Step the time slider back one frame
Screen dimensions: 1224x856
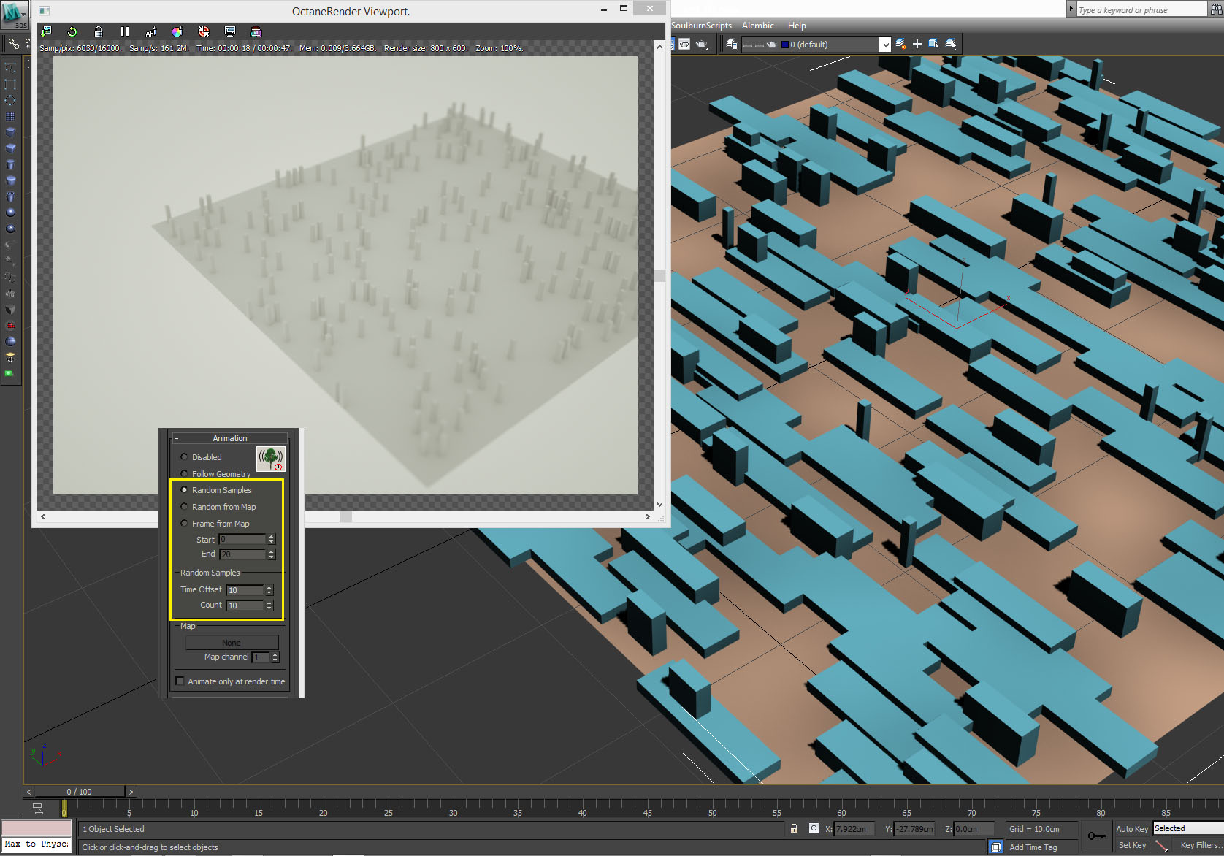28,792
